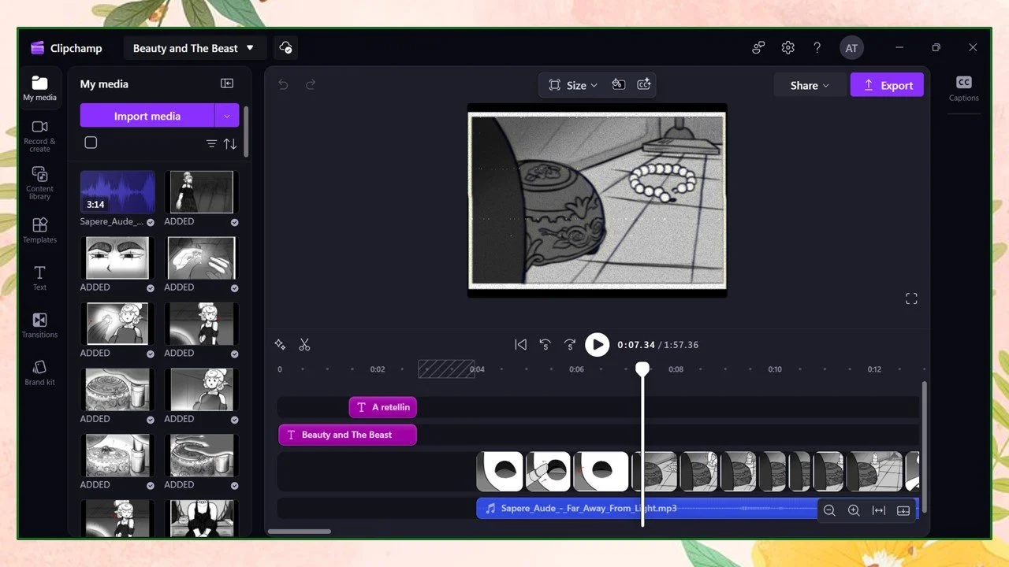Viewport: 1009px width, 567px height.
Task: Click the Import media button
Action: (x=147, y=116)
